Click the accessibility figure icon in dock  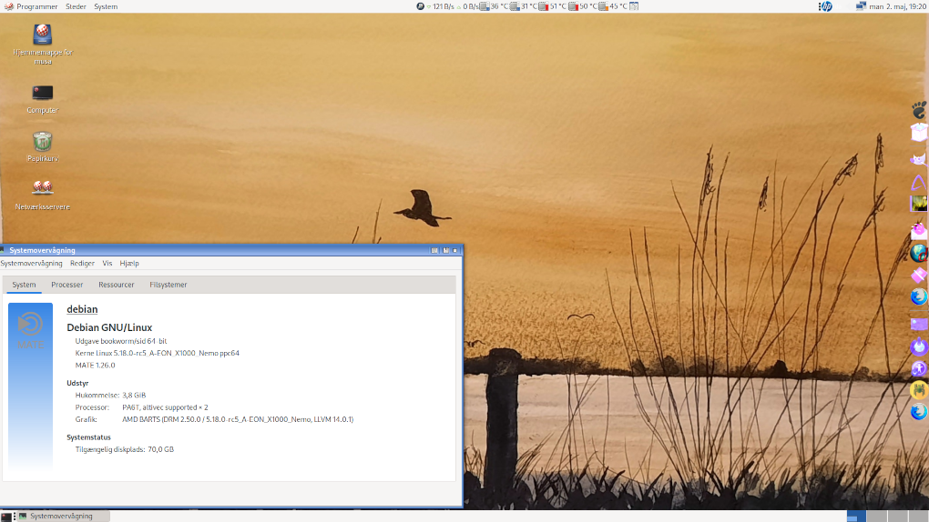pos(919,368)
